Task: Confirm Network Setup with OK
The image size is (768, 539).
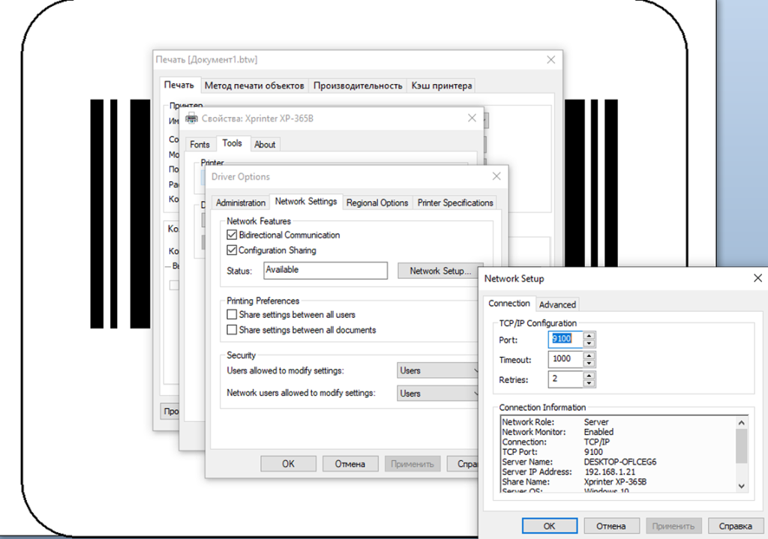Action: point(549,526)
